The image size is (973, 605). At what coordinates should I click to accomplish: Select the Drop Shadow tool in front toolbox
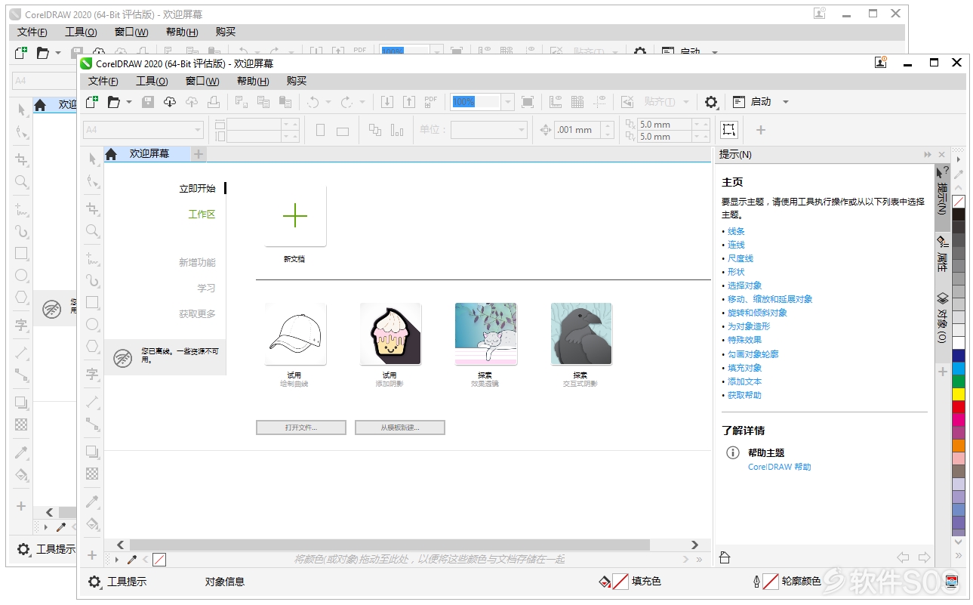click(92, 452)
